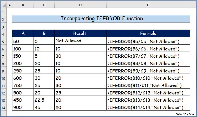Select the narrow column A header

pos(10,5)
